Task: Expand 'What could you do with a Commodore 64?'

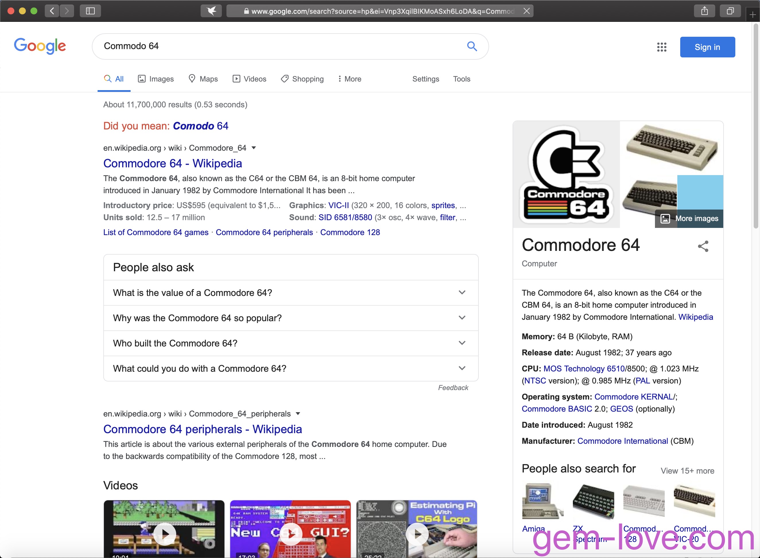Action: coord(291,369)
